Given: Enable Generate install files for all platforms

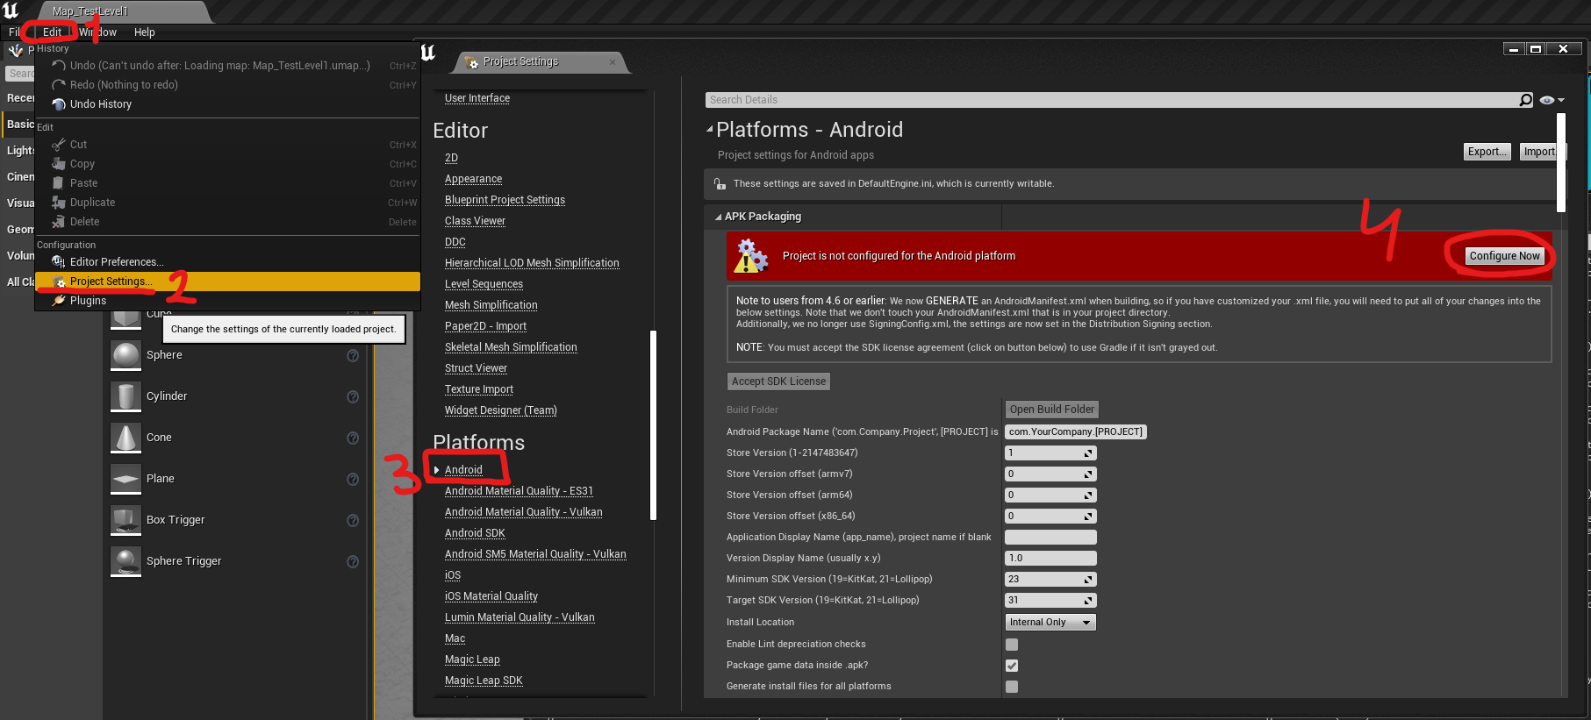Looking at the screenshot, I should point(1012,687).
